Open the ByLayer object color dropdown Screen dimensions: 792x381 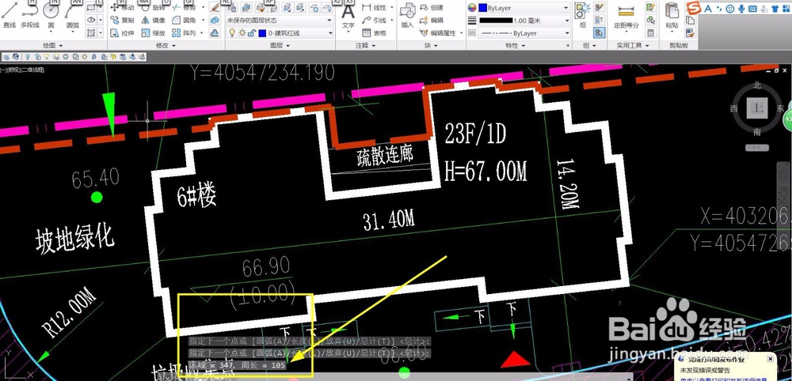pos(524,8)
